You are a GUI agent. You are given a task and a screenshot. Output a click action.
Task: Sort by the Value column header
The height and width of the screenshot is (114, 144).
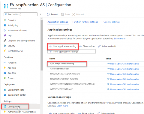click(x=108, y=58)
